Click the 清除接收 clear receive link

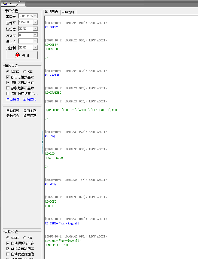click(x=30, y=99)
